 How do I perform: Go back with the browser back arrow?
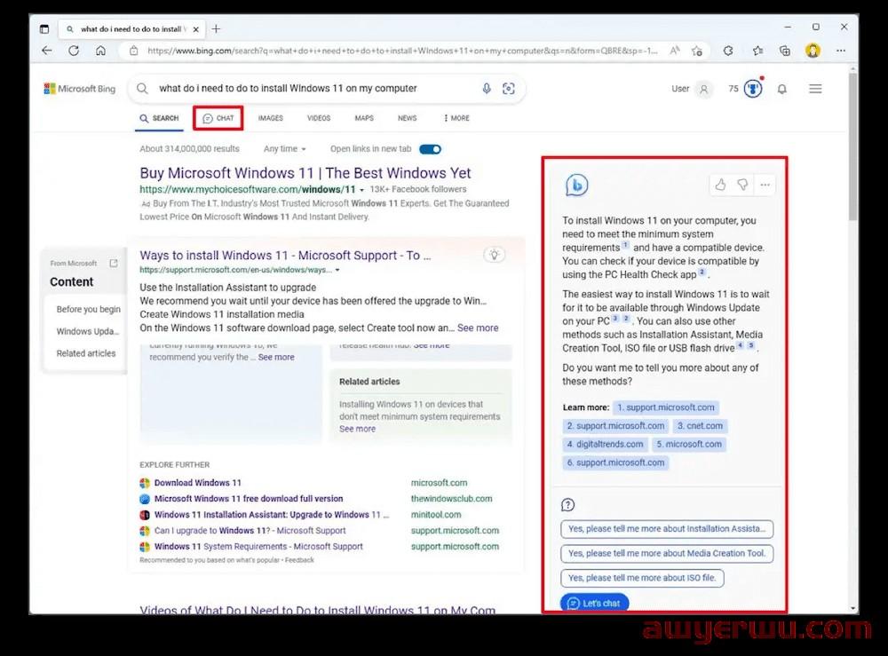pos(47,51)
